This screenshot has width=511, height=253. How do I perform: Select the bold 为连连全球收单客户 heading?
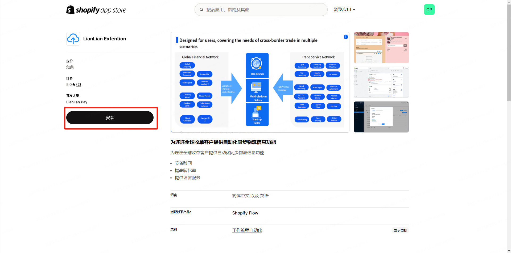(x=223, y=142)
